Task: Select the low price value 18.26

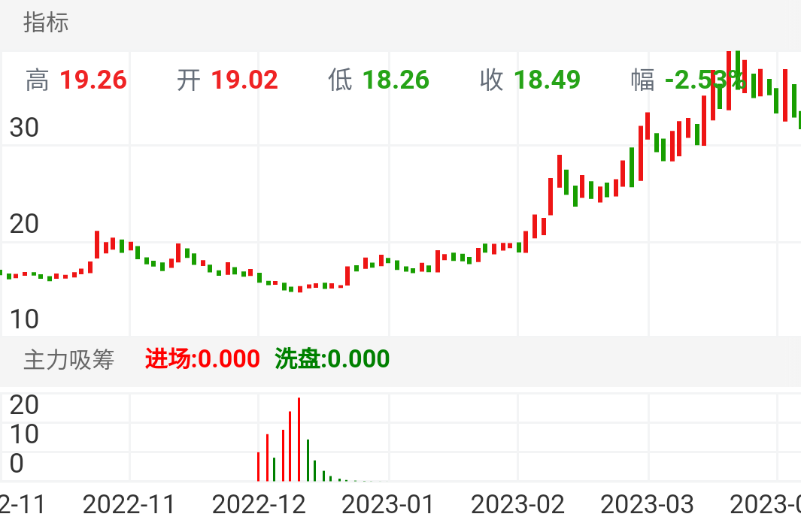Action: 396,80
